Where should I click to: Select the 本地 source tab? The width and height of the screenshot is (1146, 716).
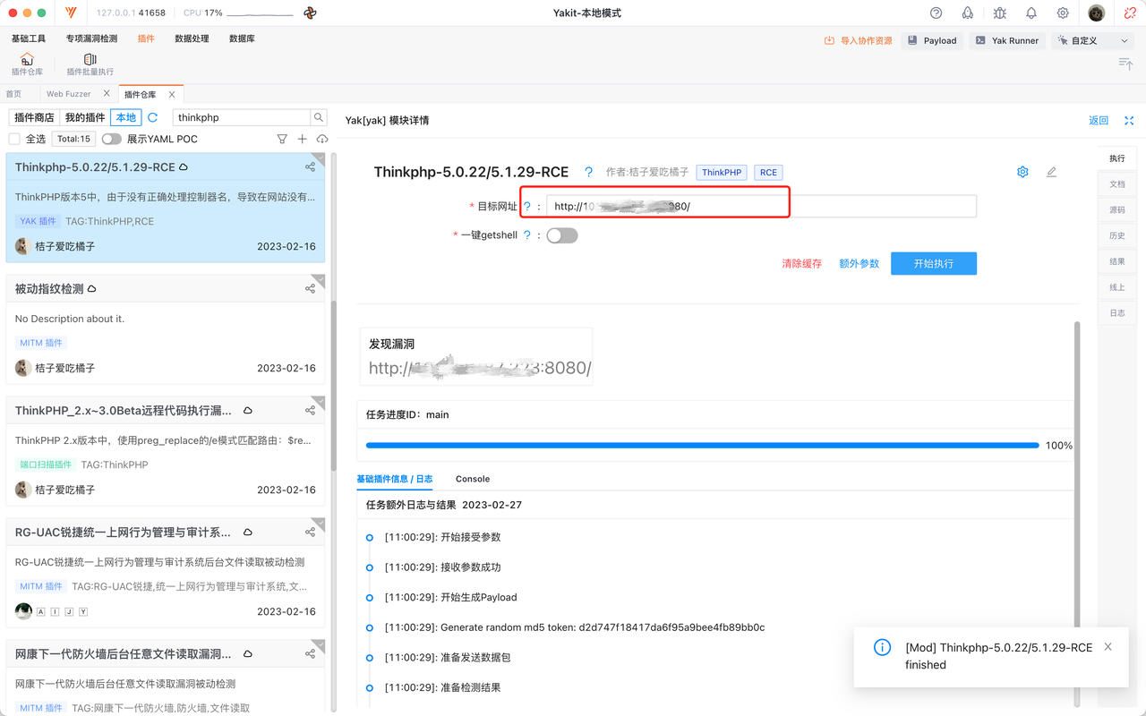126,117
